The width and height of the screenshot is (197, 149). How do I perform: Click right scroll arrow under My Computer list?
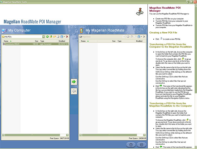tap(67, 135)
